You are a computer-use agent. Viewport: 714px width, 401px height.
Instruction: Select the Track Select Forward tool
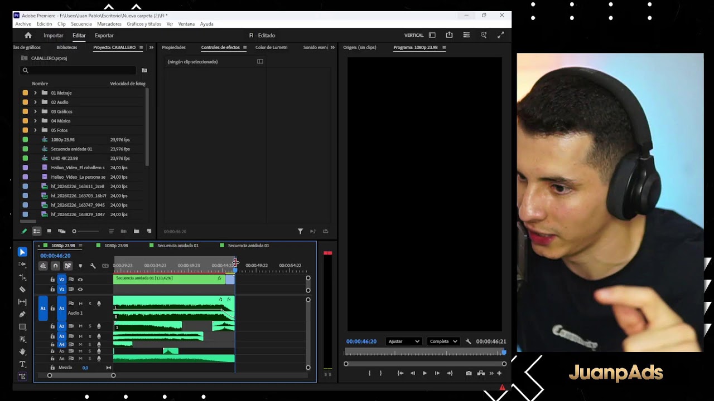22,265
